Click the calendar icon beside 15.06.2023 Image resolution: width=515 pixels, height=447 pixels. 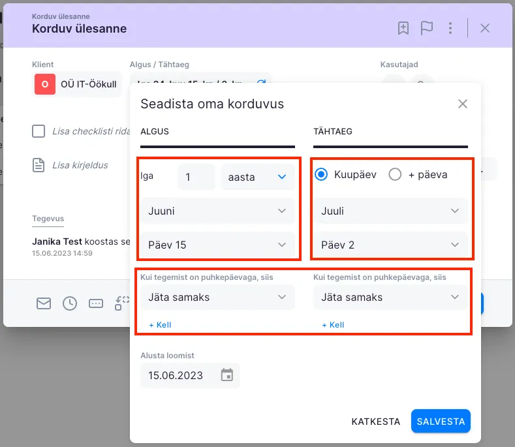tap(226, 375)
